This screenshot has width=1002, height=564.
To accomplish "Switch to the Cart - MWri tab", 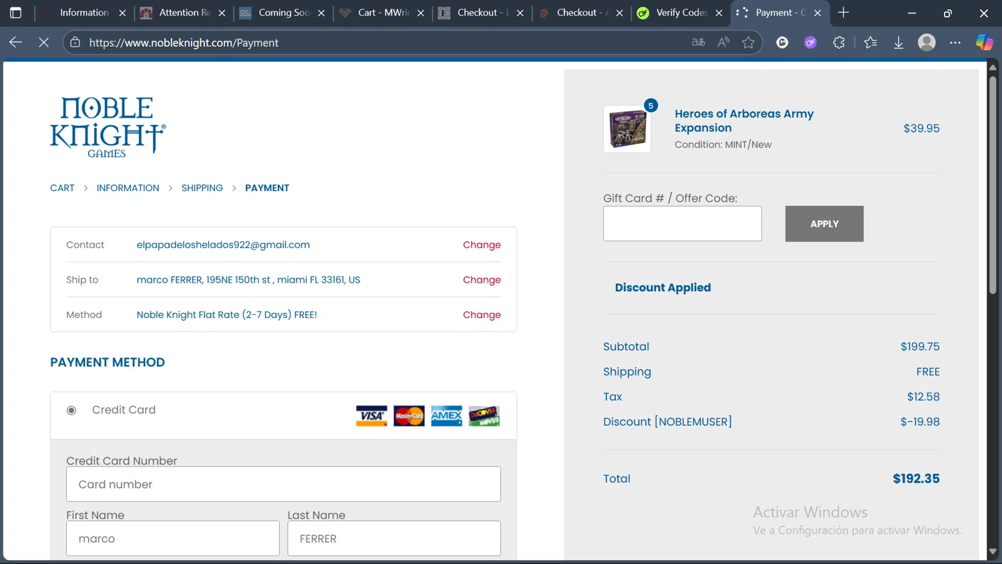I will 382,13.
